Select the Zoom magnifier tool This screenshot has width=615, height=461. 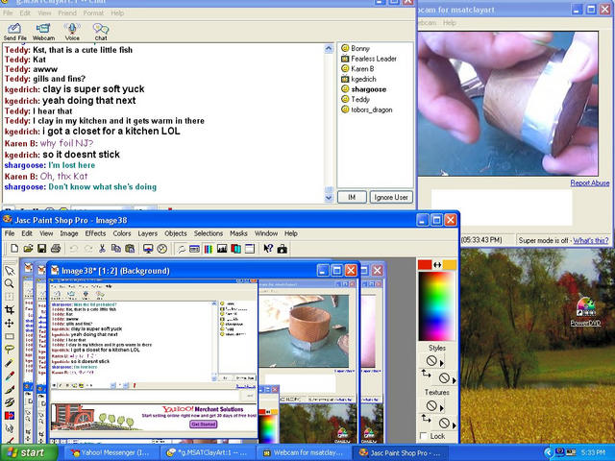click(10, 284)
